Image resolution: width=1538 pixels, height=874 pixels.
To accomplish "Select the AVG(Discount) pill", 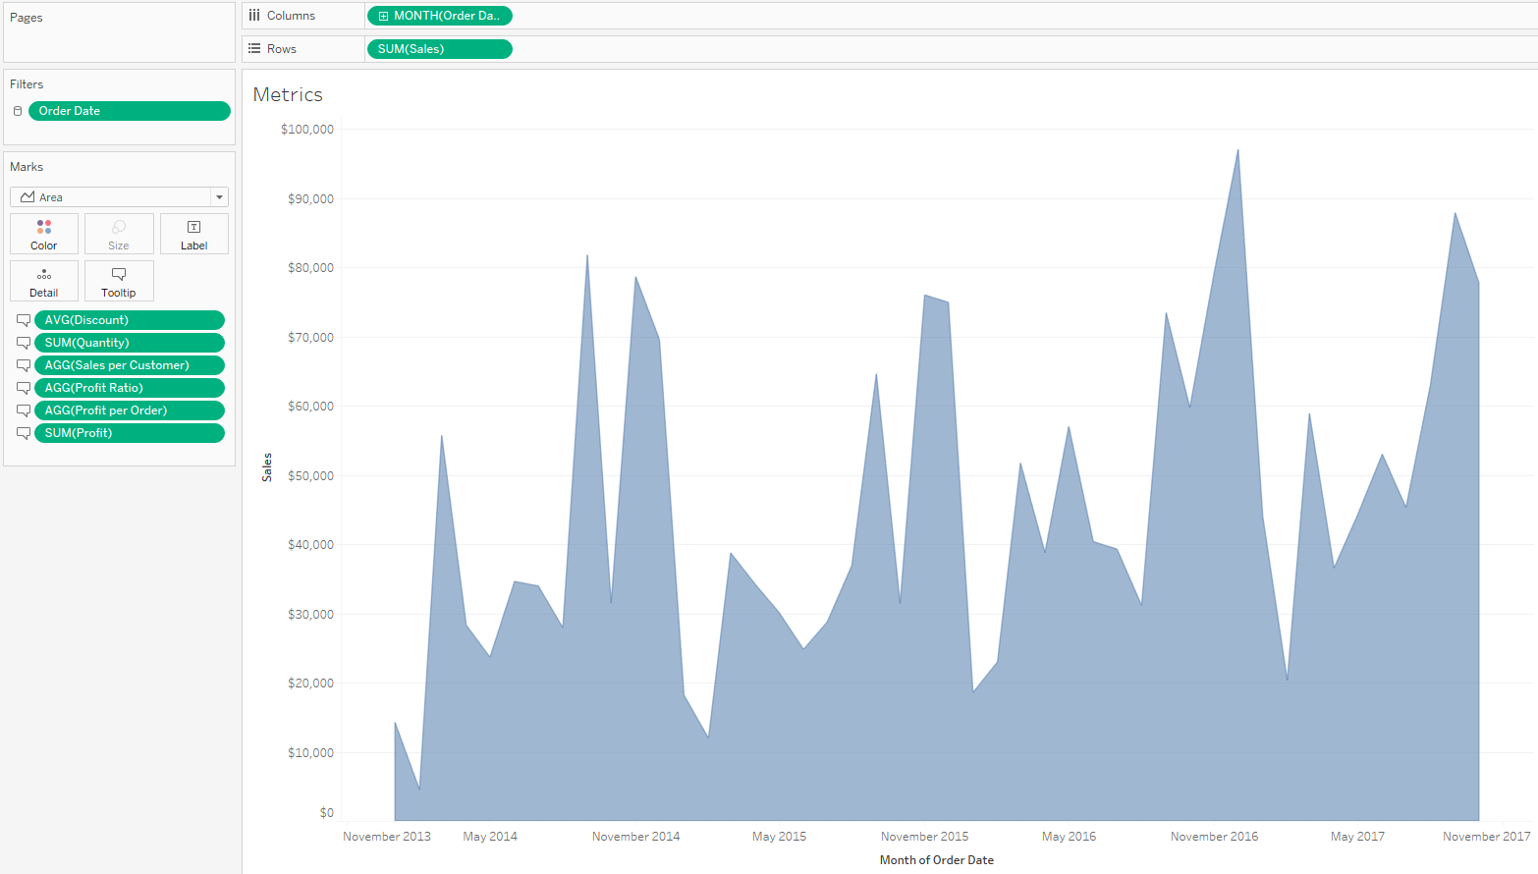I will 130,320.
